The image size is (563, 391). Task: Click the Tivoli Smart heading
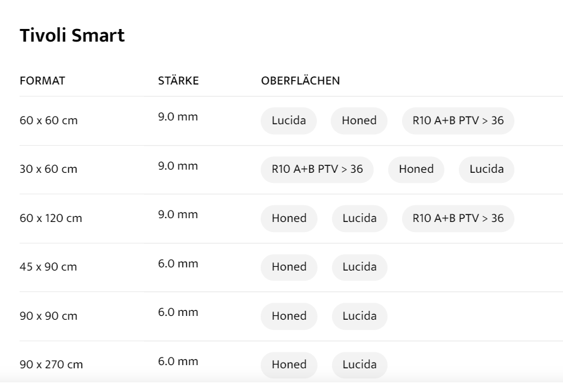point(72,35)
